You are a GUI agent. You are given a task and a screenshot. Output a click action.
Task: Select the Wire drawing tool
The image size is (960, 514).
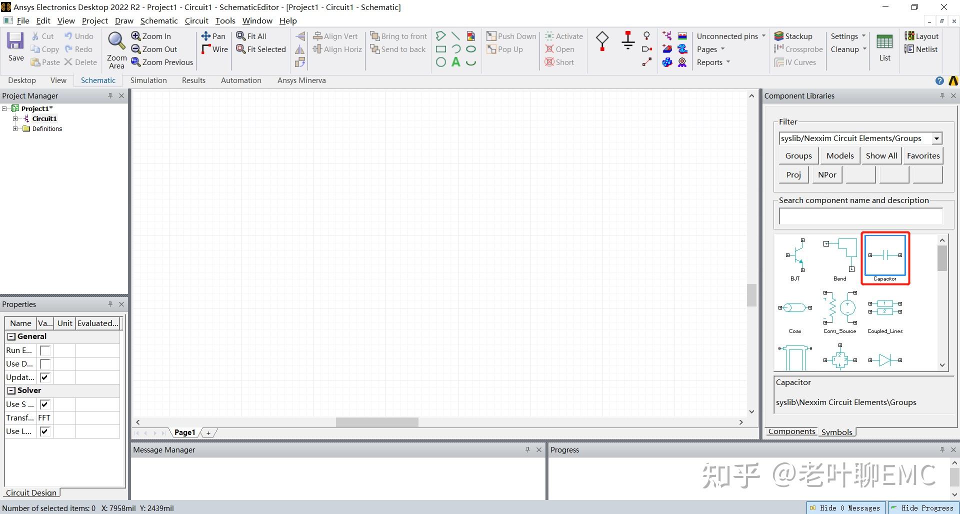click(x=214, y=49)
